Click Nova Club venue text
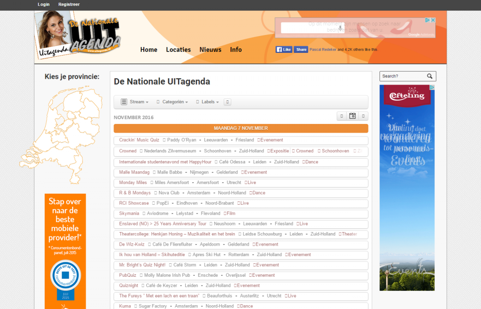 (169, 193)
